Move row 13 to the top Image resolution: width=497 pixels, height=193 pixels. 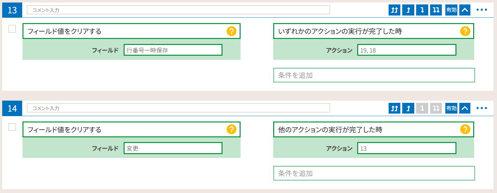(394, 10)
